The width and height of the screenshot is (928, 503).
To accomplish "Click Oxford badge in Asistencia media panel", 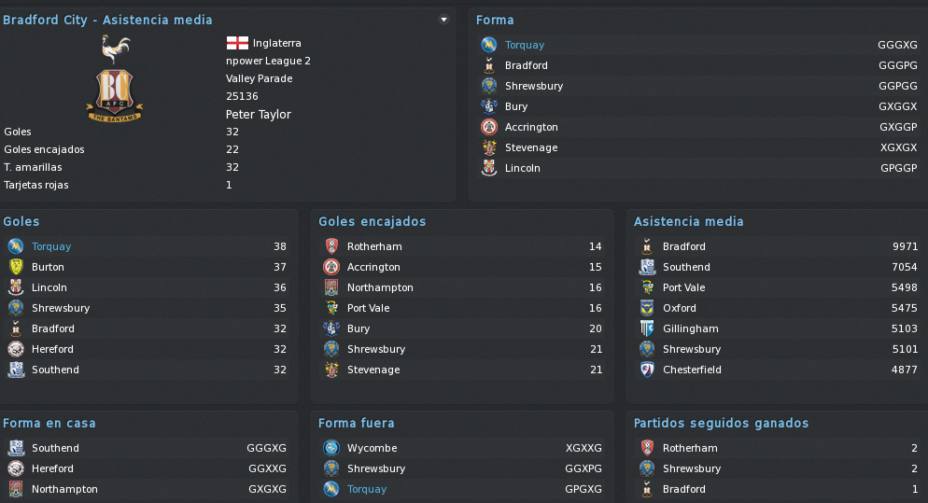I will point(647,308).
